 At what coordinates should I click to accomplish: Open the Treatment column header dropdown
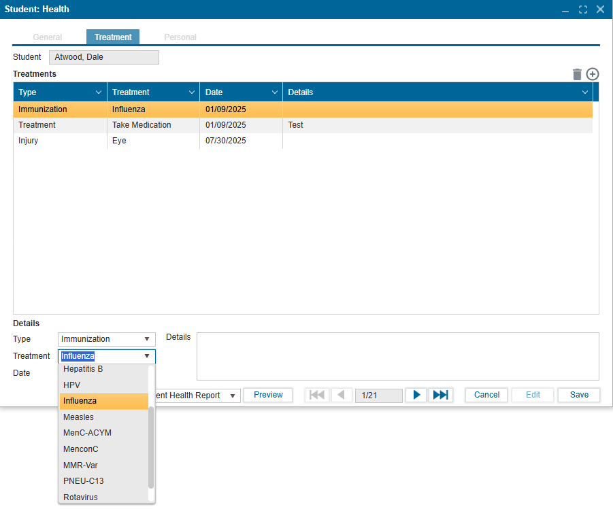click(191, 92)
